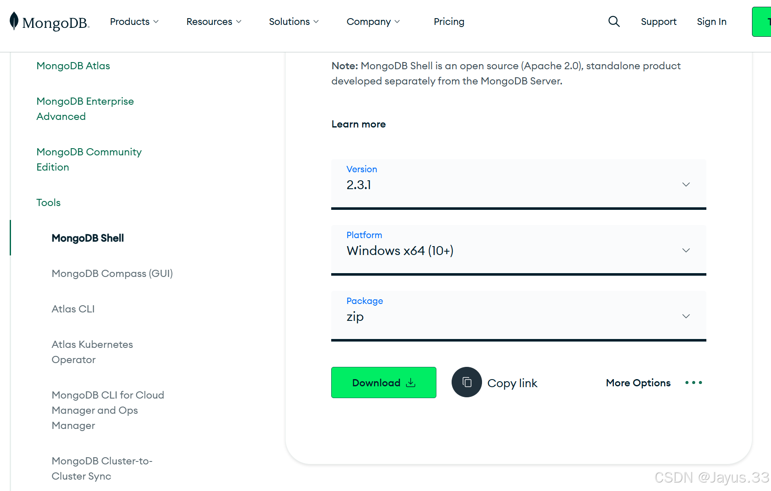Expand the Company menu
The image size is (771, 491).
point(373,22)
